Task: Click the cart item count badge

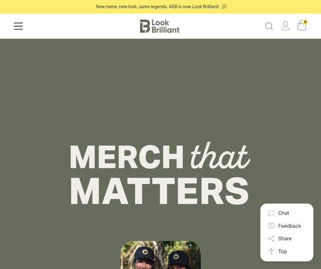Action: (x=305, y=22)
